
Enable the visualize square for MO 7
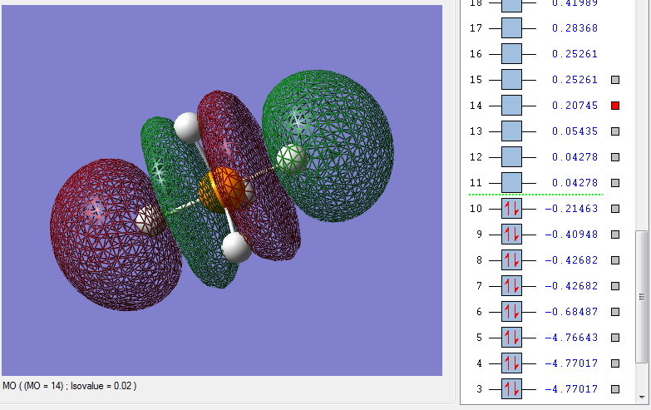[615, 286]
